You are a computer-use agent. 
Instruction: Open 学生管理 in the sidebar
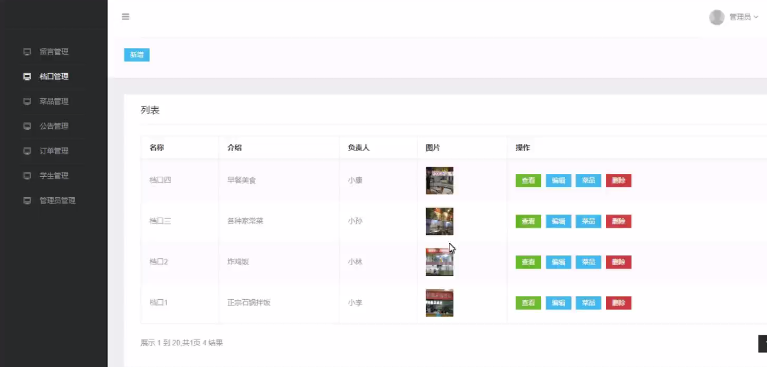54,176
